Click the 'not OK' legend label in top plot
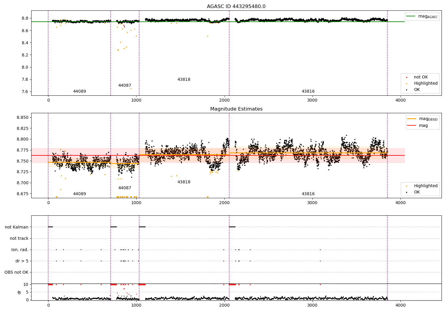The height and width of the screenshot is (312, 446). coord(420,77)
